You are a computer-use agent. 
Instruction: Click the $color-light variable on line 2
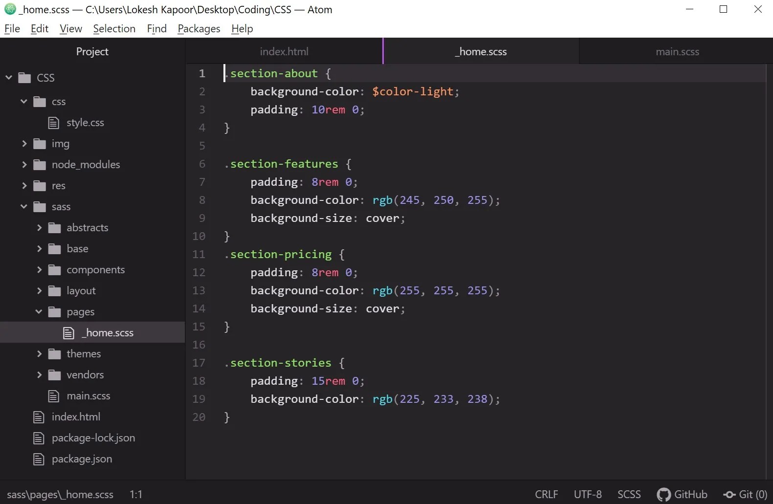pos(413,91)
